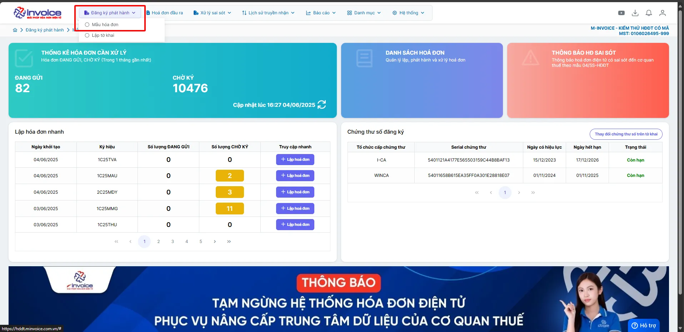Open the Danh sách hoá đơn card

pos(422,80)
